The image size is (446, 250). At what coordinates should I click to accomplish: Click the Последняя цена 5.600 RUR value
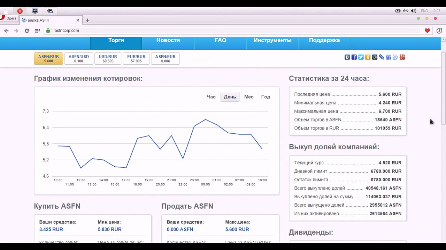pos(390,94)
